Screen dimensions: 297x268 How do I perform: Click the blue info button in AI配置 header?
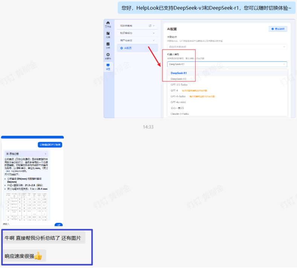coord(278,29)
